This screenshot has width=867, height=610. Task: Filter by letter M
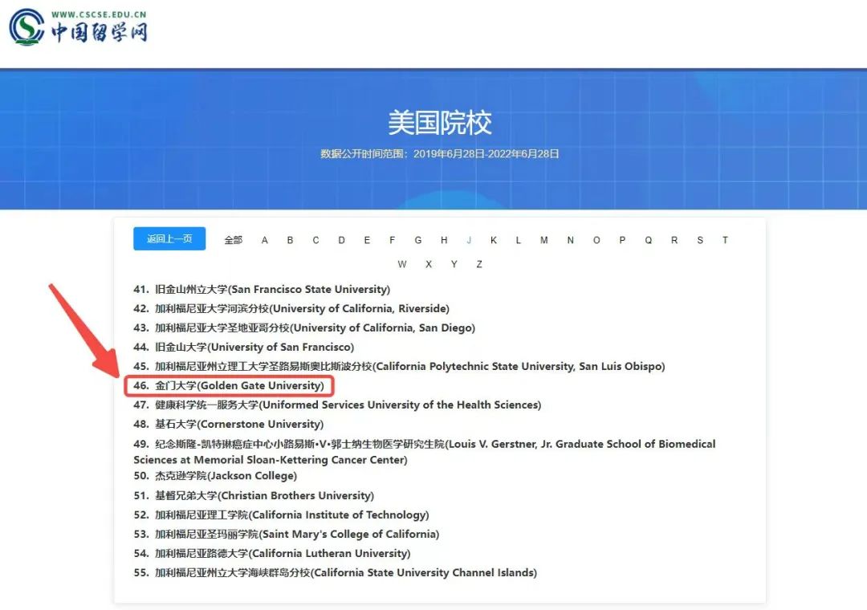[544, 240]
